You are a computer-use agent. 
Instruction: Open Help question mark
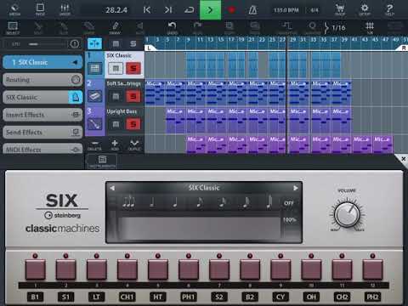click(389, 9)
